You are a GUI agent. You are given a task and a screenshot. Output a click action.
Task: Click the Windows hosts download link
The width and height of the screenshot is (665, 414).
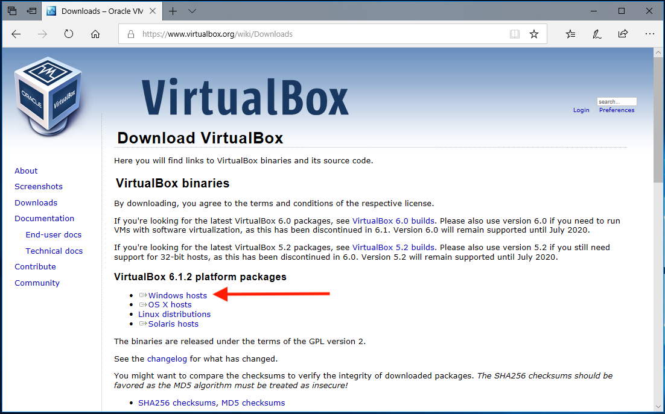pos(177,295)
